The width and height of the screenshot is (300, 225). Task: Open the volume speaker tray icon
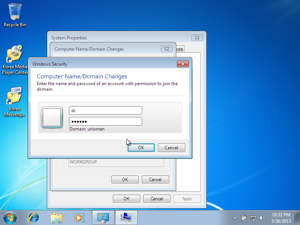pyautogui.click(x=262, y=218)
